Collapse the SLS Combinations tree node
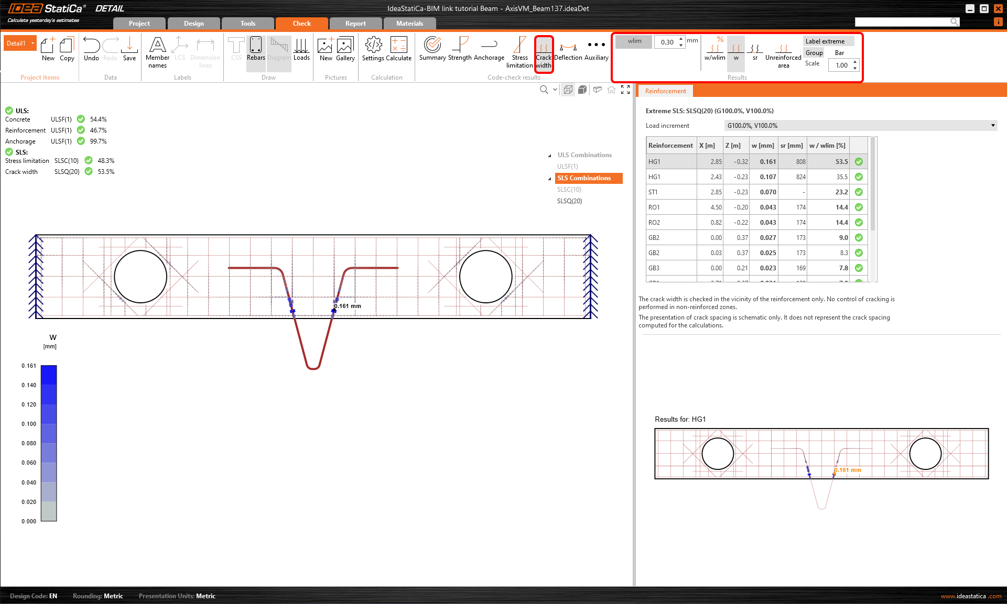The width and height of the screenshot is (1007, 604). (x=549, y=179)
